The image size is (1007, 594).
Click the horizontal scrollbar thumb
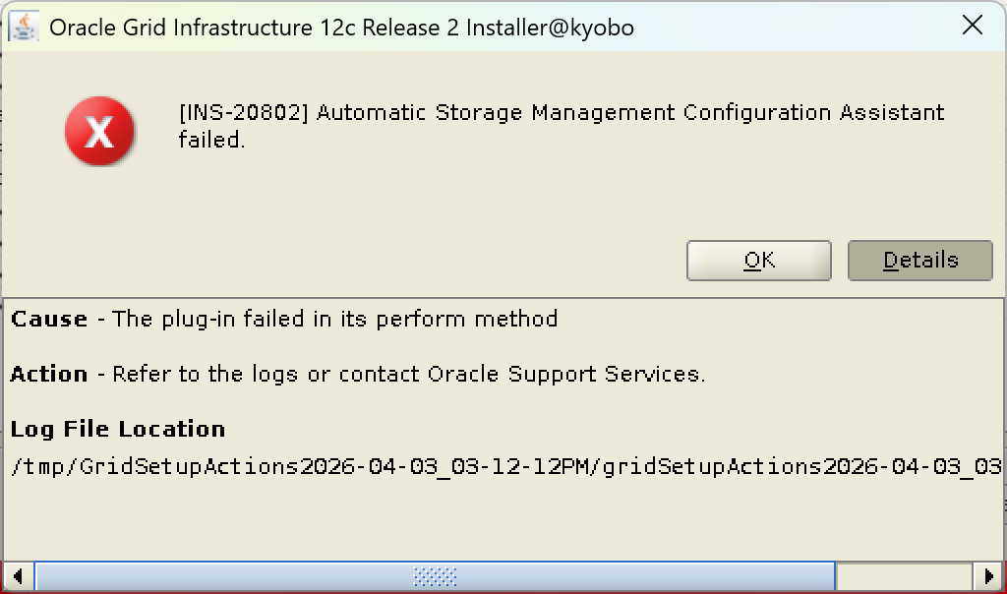tap(295, 575)
